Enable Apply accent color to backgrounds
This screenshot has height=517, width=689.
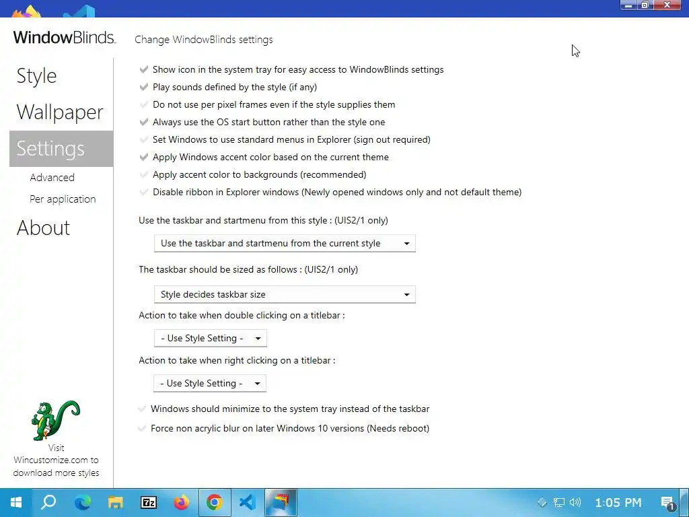(144, 175)
